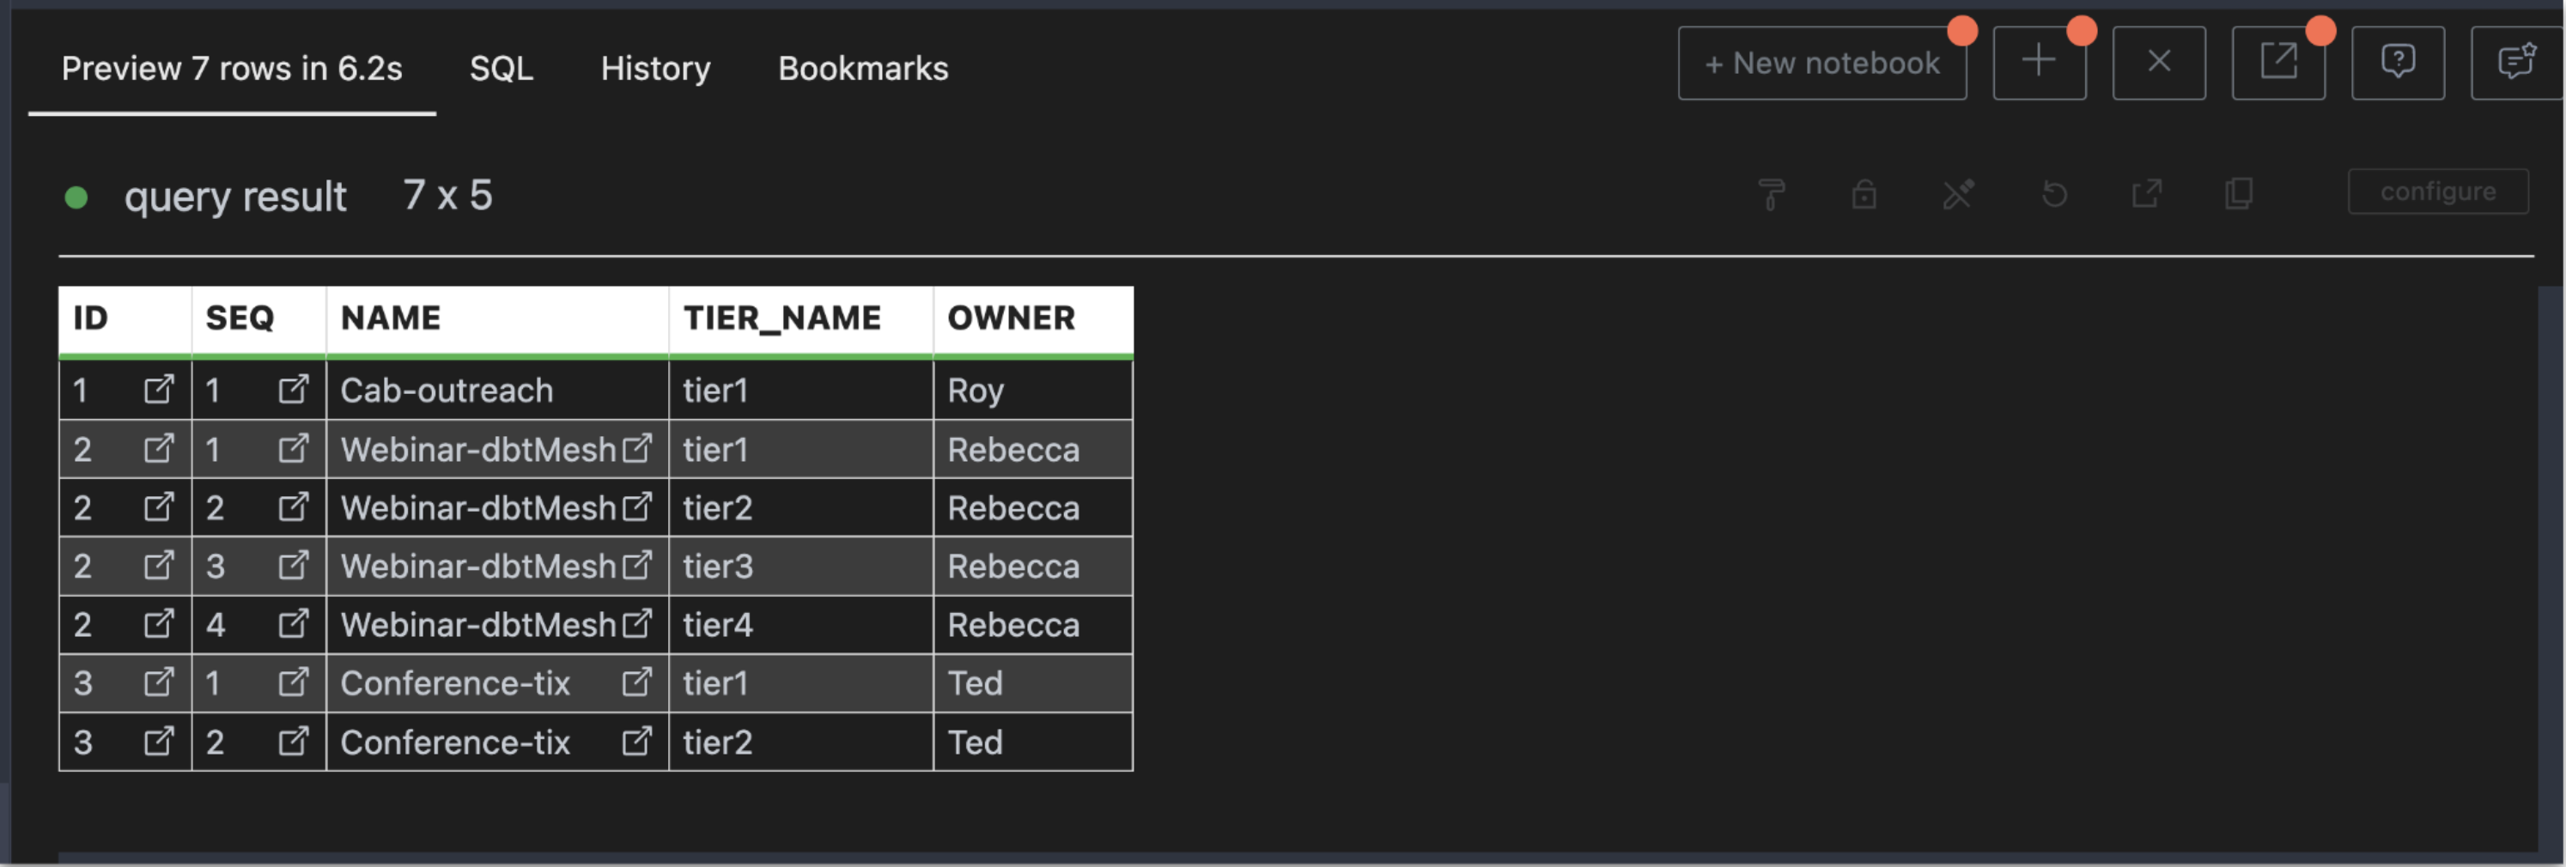
Task: Click the green status dot beside query result
Action: [76, 198]
